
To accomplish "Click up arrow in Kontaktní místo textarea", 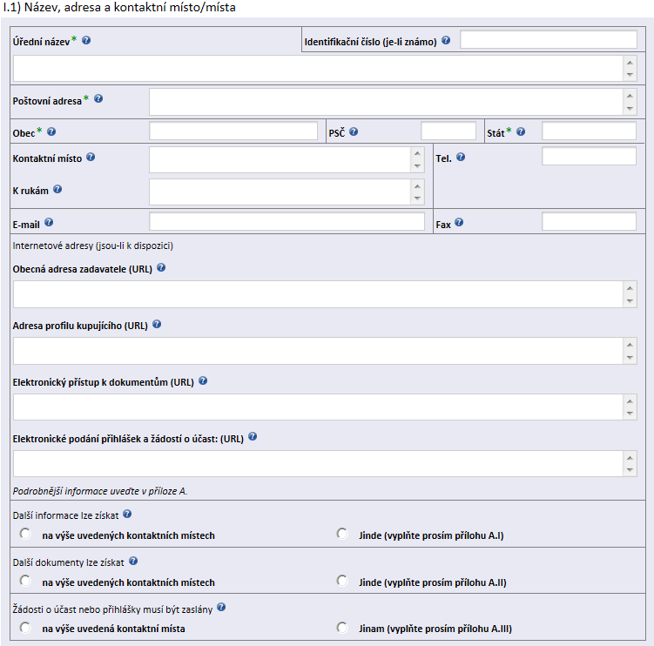I will click(x=417, y=153).
